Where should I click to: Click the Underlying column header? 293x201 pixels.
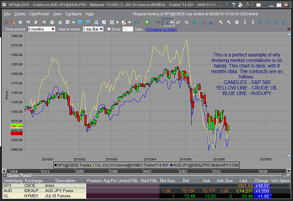pos(13,181)
